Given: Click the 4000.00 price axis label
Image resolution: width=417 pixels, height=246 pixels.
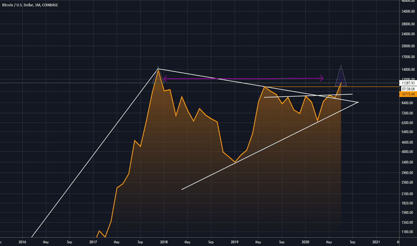Looking at the screenshot, I should (x=408, y=152).
